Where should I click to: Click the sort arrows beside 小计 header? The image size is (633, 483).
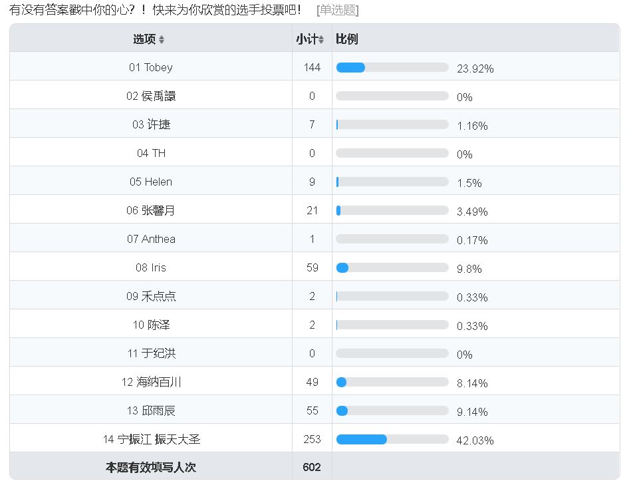click(x=321, y=40)
